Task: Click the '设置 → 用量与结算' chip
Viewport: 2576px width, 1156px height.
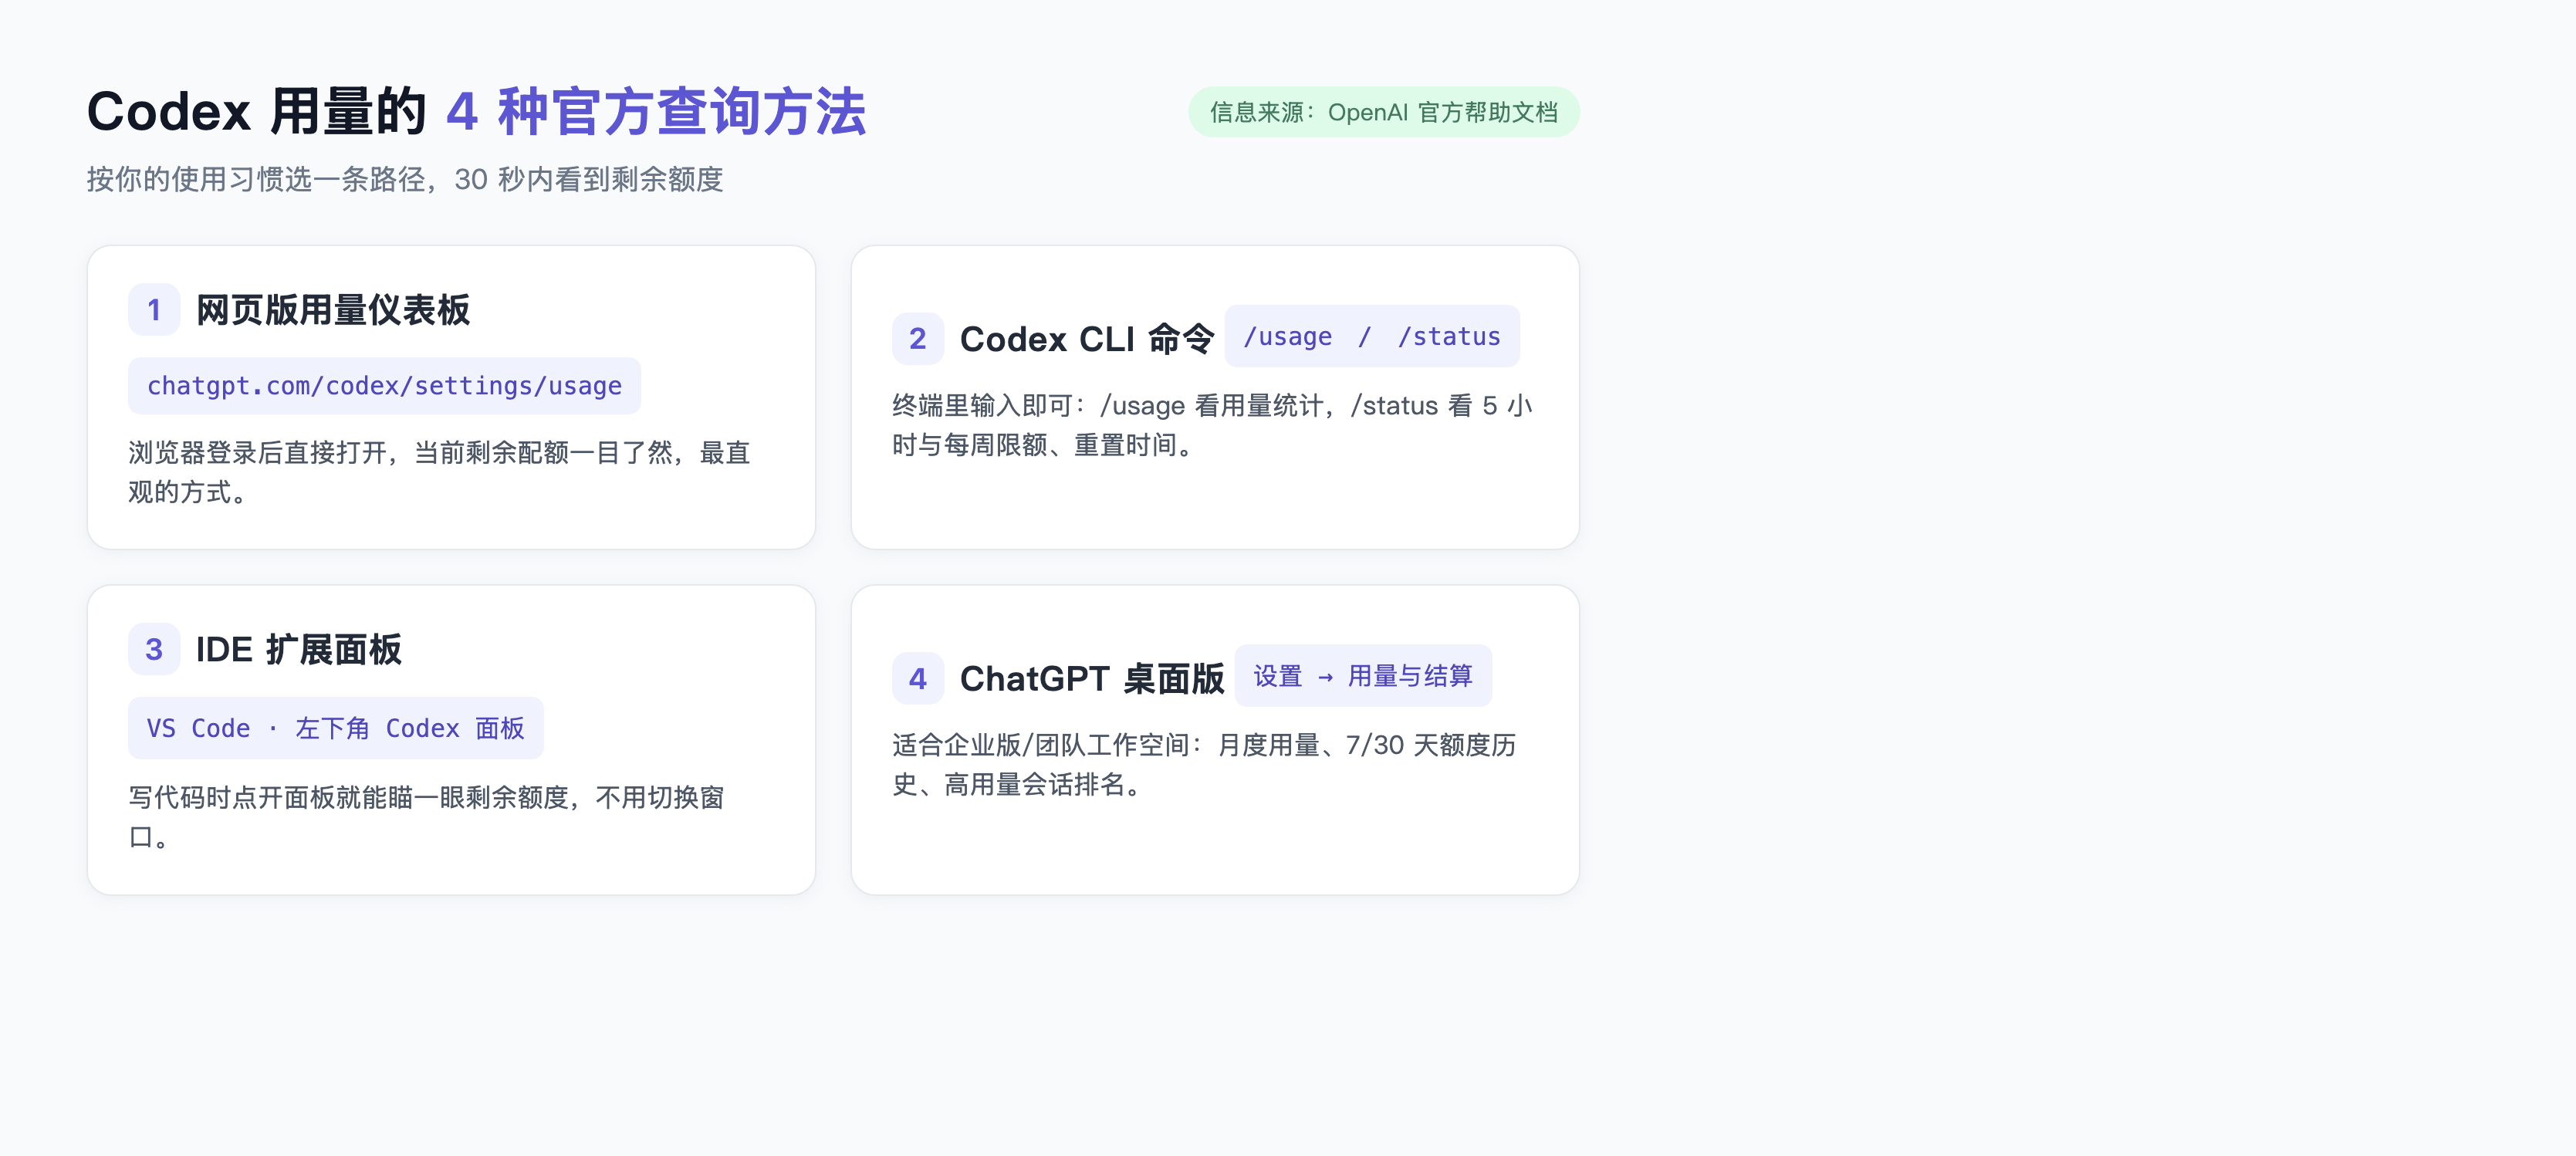Action: (x=1363, y=676)
